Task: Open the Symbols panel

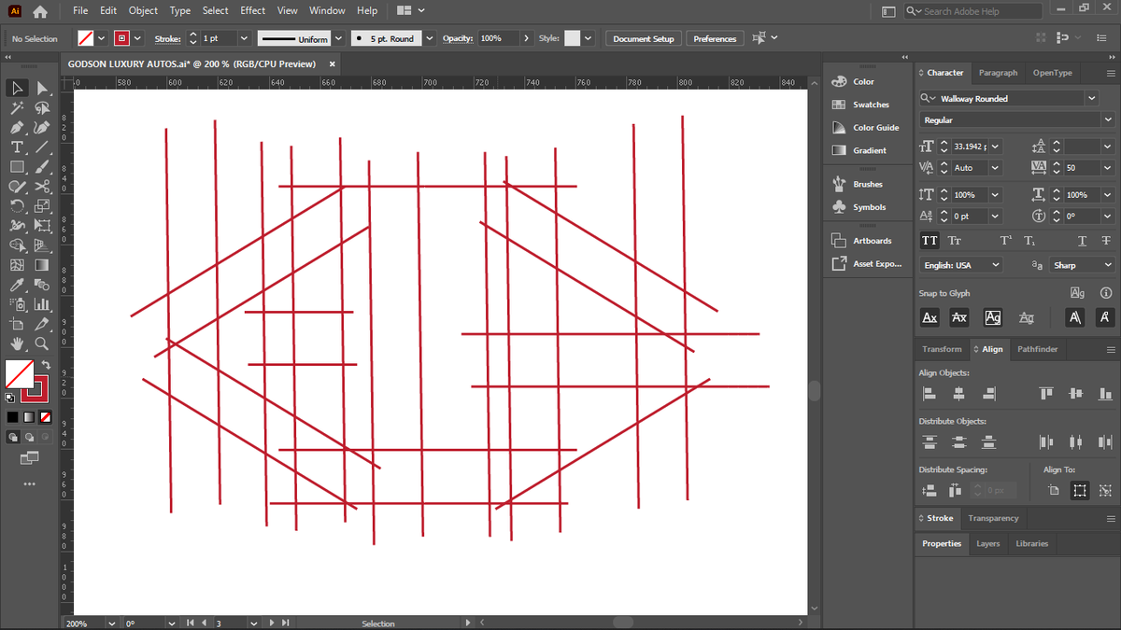Action: coord(869,207)
